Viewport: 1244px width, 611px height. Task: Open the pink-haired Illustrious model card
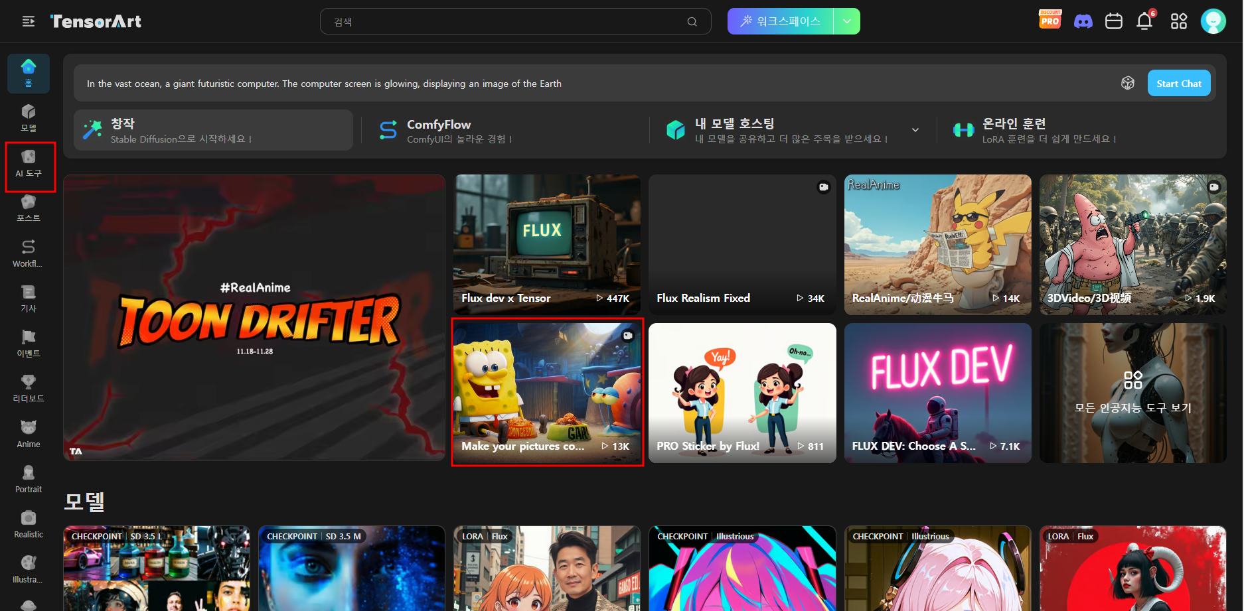pyautogui.click(x=937, y=569)
